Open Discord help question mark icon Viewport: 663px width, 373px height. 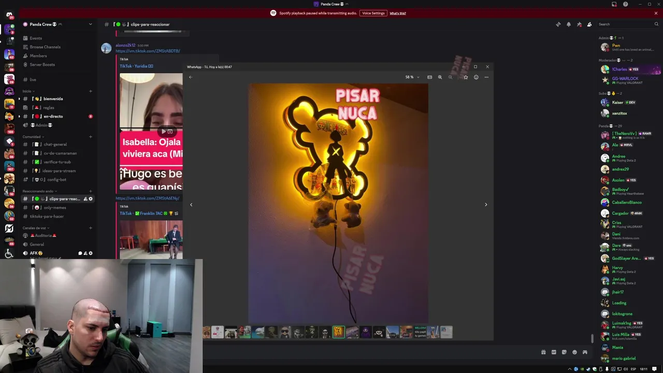pyautogui.click(x=625, y=4)
